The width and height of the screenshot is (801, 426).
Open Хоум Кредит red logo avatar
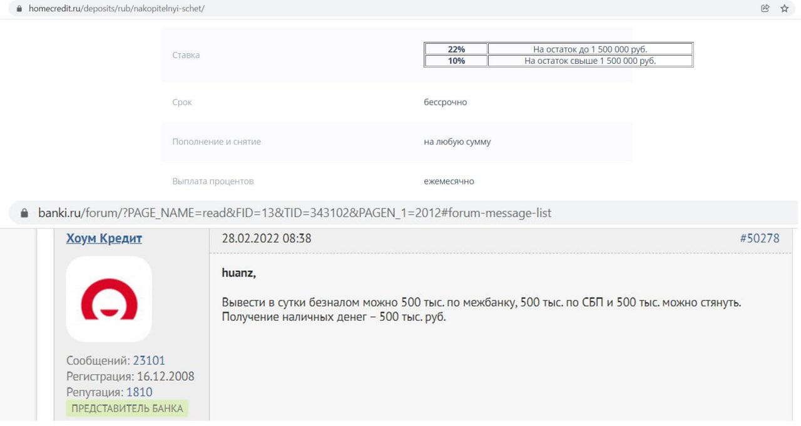[109, 299]
